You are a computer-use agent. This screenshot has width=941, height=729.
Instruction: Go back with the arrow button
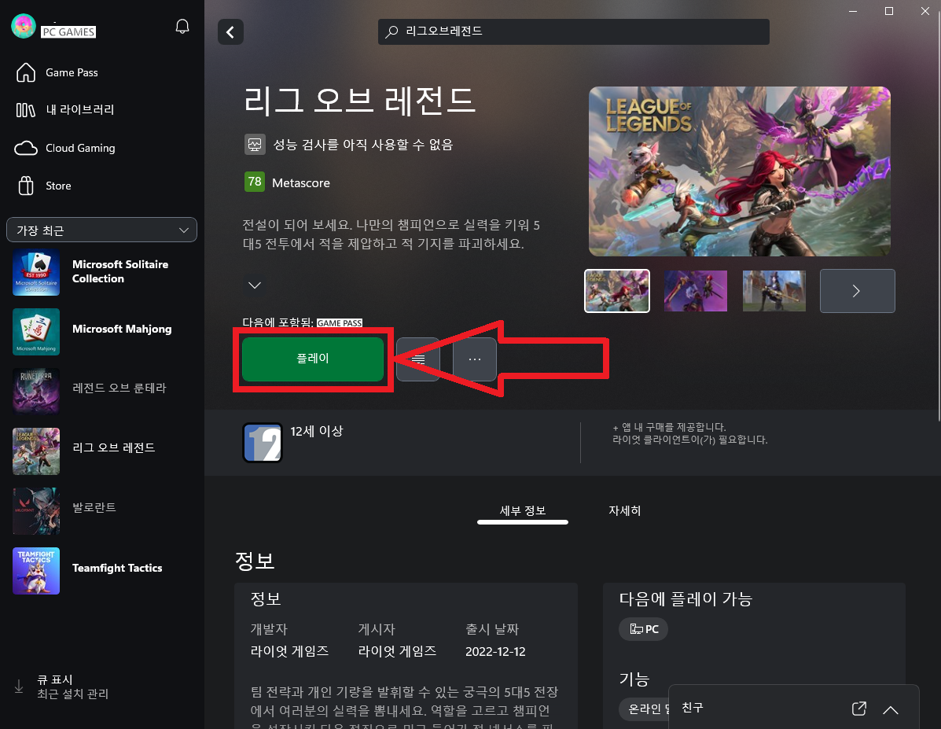click(230, 31)
